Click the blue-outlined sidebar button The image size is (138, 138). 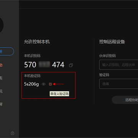click(7, 51)
